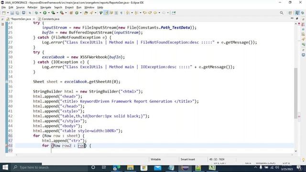Open the File menu
Image resolution: width=306 pixels, height=172 pixels.
pyautogui.click(x=3, y=8)
